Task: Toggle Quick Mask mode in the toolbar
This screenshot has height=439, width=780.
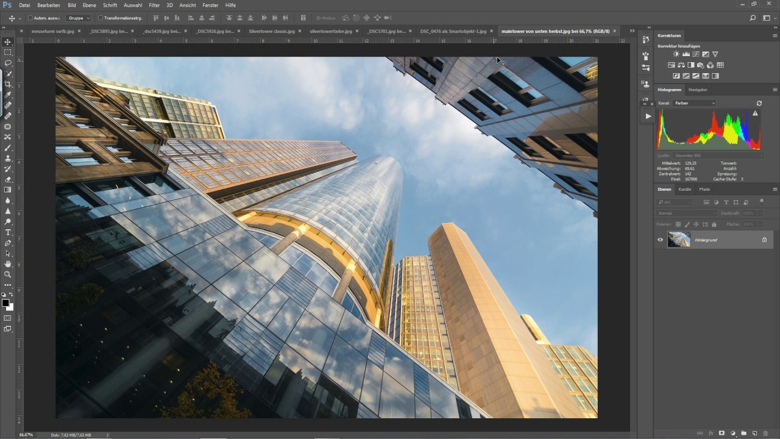Action: [8, 318]
